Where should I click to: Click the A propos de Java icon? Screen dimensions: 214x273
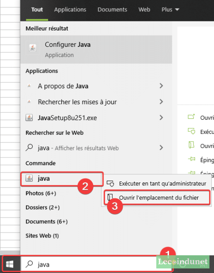pos(29,86)
